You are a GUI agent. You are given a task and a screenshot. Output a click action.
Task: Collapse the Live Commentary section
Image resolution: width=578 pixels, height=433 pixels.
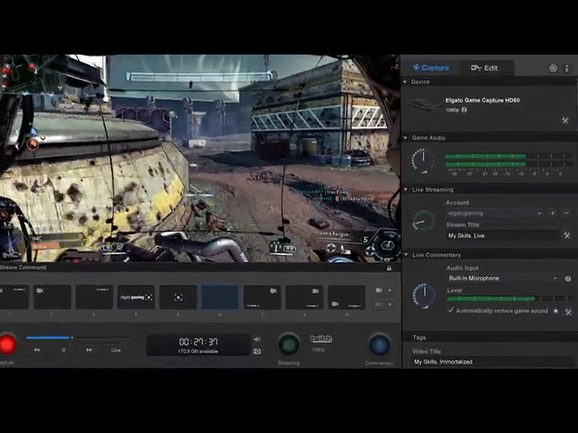click(x=405, y=255)
